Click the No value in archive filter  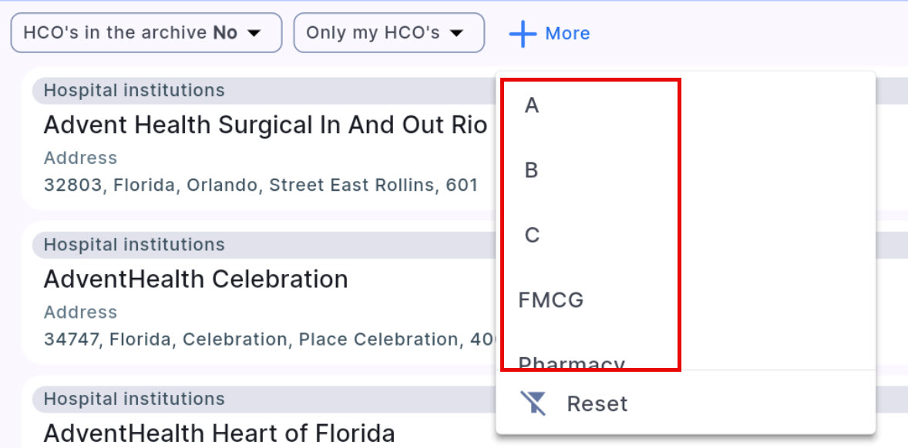224,32
